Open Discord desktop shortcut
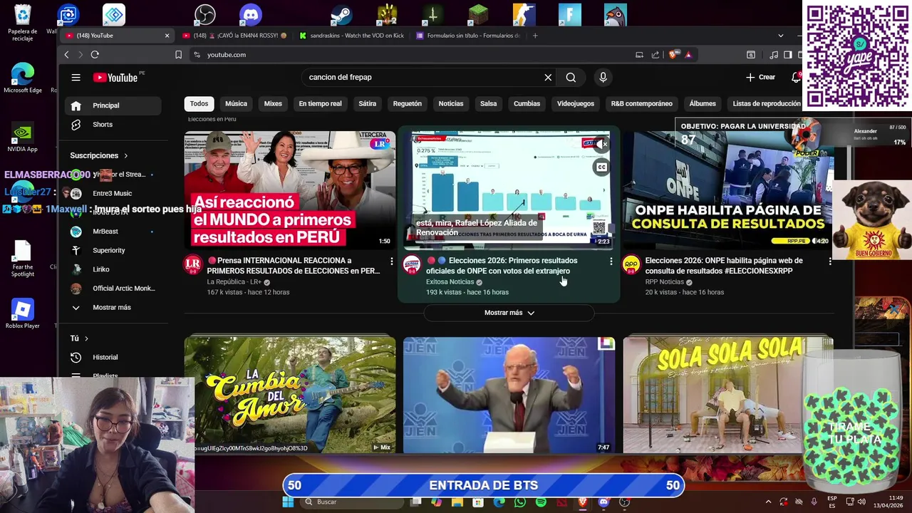This screenshot has height=513, width=912. click(251, 14)
